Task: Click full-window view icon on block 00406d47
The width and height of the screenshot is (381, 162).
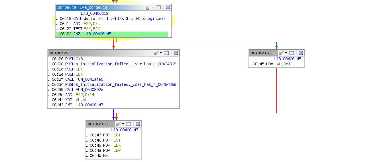Action: pos(129,124)
